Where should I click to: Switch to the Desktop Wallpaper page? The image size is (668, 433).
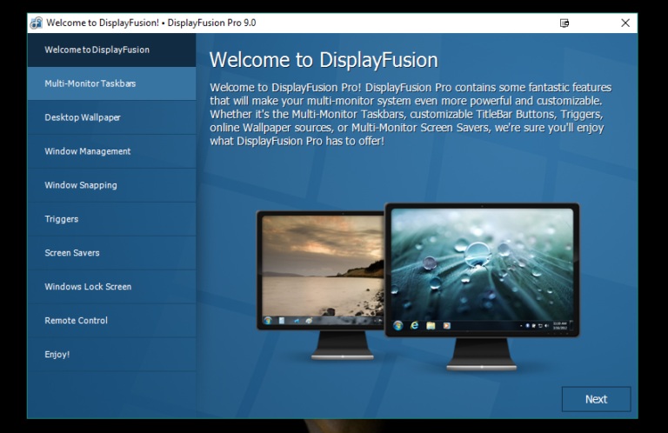click(111, 117)
